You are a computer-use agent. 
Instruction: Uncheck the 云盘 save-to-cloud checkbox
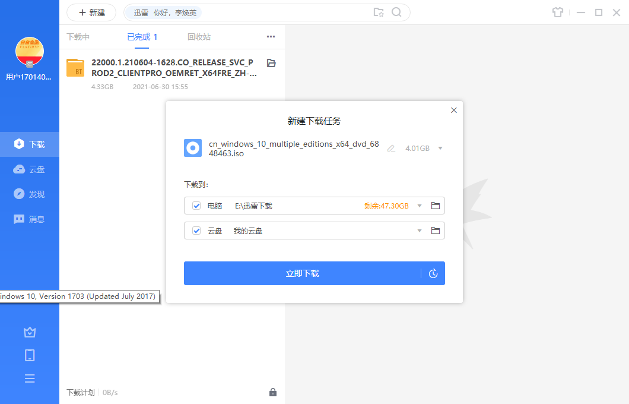(196, 231)
